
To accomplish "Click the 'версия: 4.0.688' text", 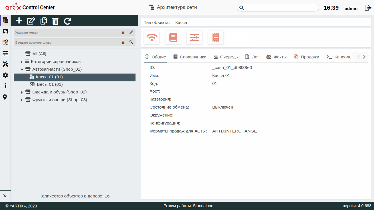I will [x=357, y=206].
